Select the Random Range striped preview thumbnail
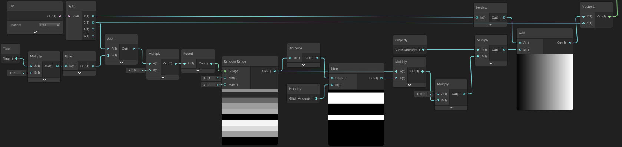622x147 pixels. (x=250, y=117)
